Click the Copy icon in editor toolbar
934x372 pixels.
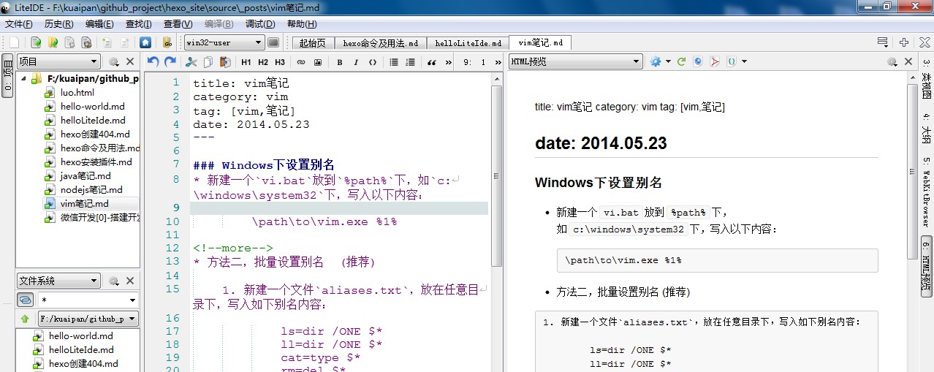pos(208,62)
